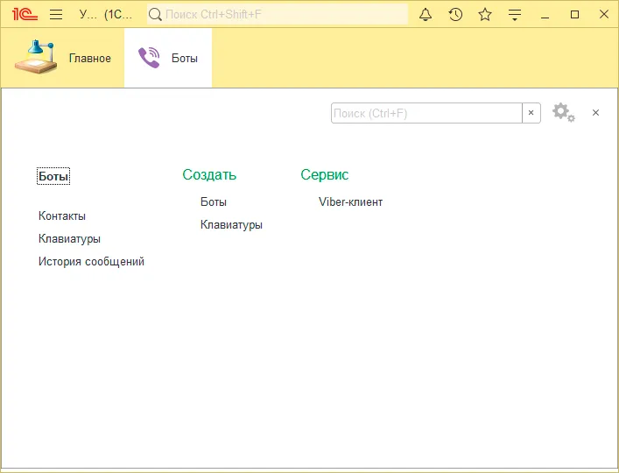Screen dimensions: 619x473
Task: Open История сообщений link
Action: pos(91,261)
